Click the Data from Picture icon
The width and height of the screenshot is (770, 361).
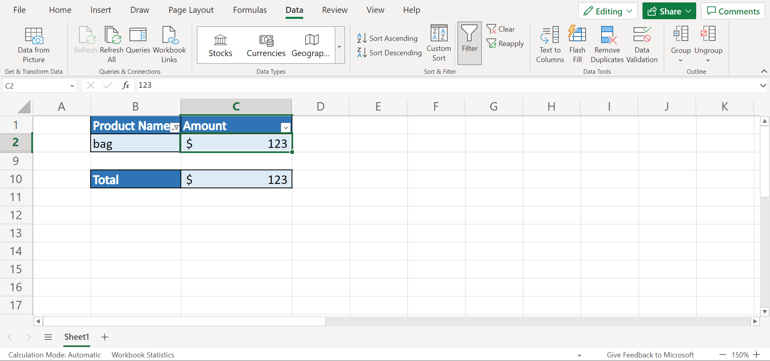pos(34,36)
